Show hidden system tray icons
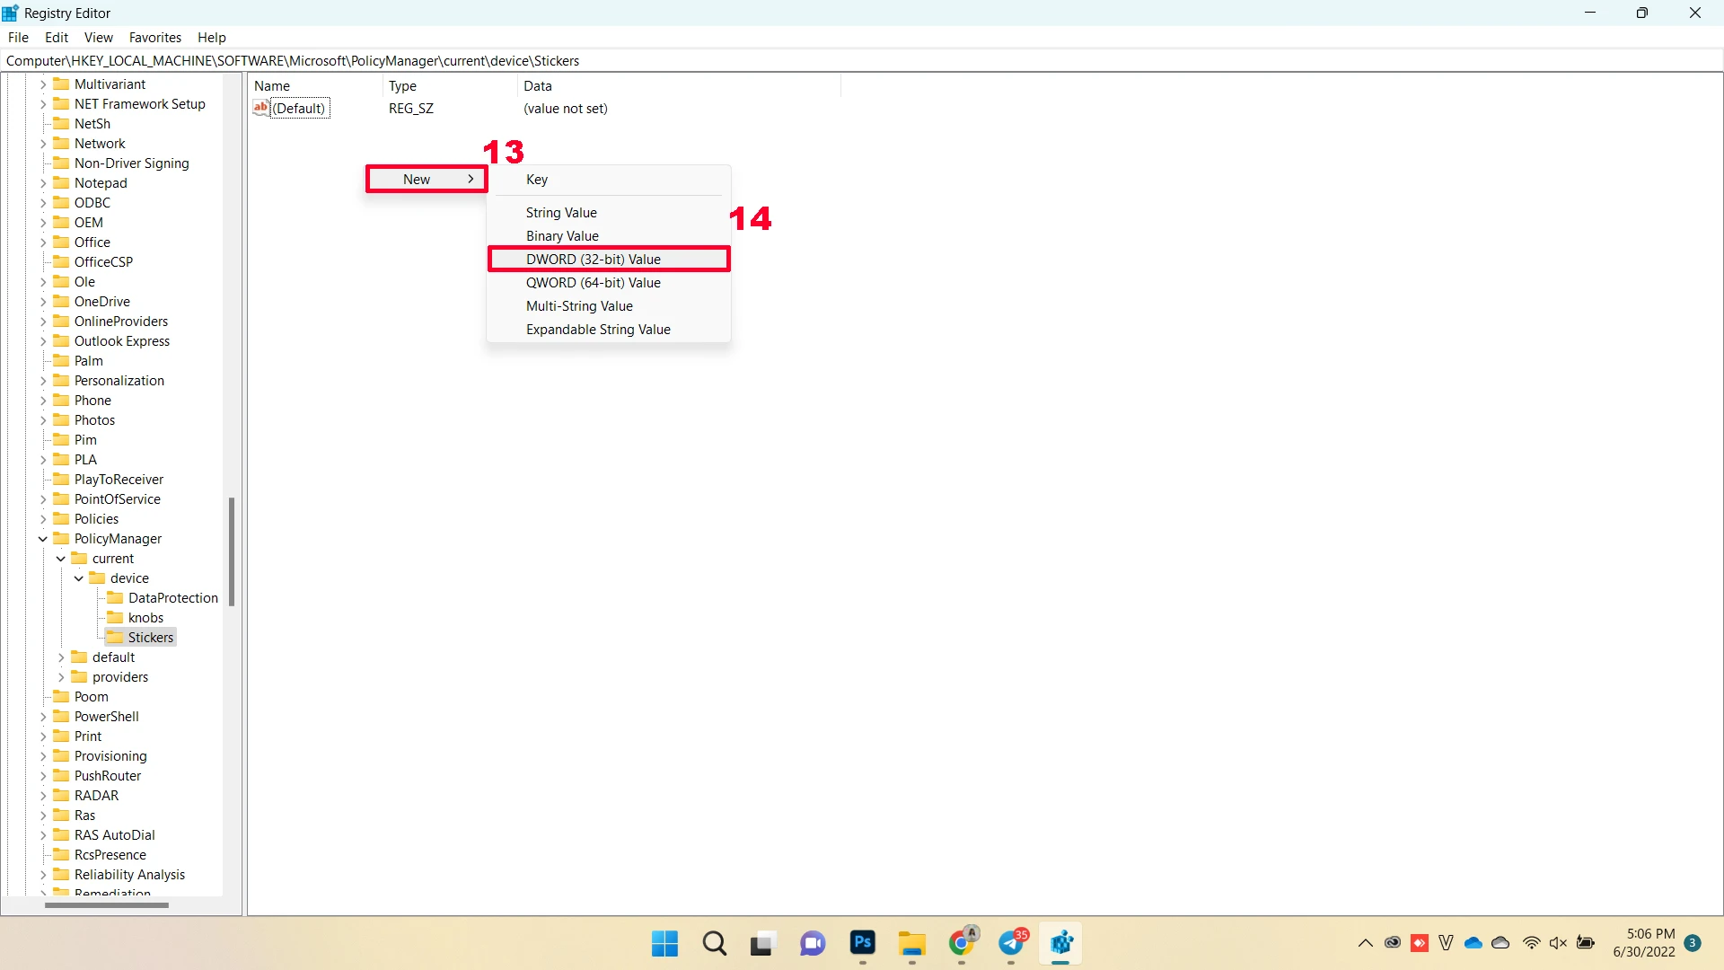The width and height of the screenshot is (1724, 970). click(x=1365, y=943)
